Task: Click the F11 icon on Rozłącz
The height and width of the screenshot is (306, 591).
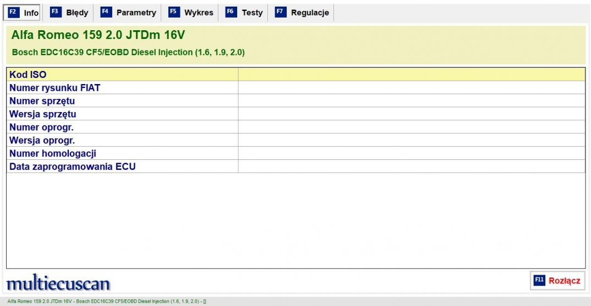Action: pyautogui.click(x=539, y=280)
